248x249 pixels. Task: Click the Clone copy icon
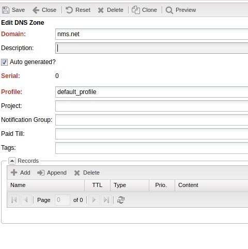[136, 10]
